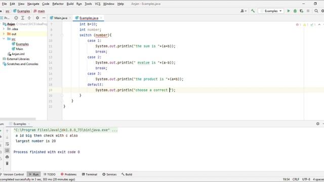Open the Problems tool window
The height and width of the screenshot is (182, 324).
[x=69, y=174]
